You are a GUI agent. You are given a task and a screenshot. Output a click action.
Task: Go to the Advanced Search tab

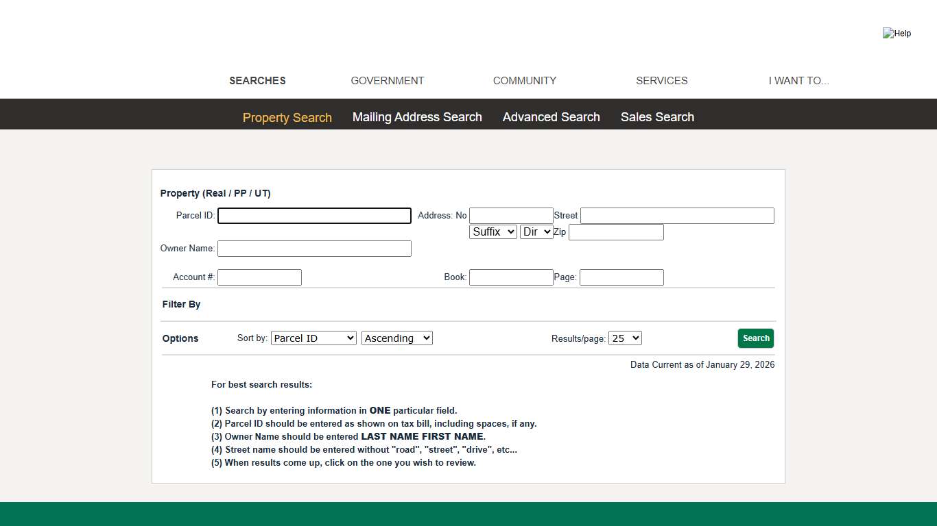(551, 117)
